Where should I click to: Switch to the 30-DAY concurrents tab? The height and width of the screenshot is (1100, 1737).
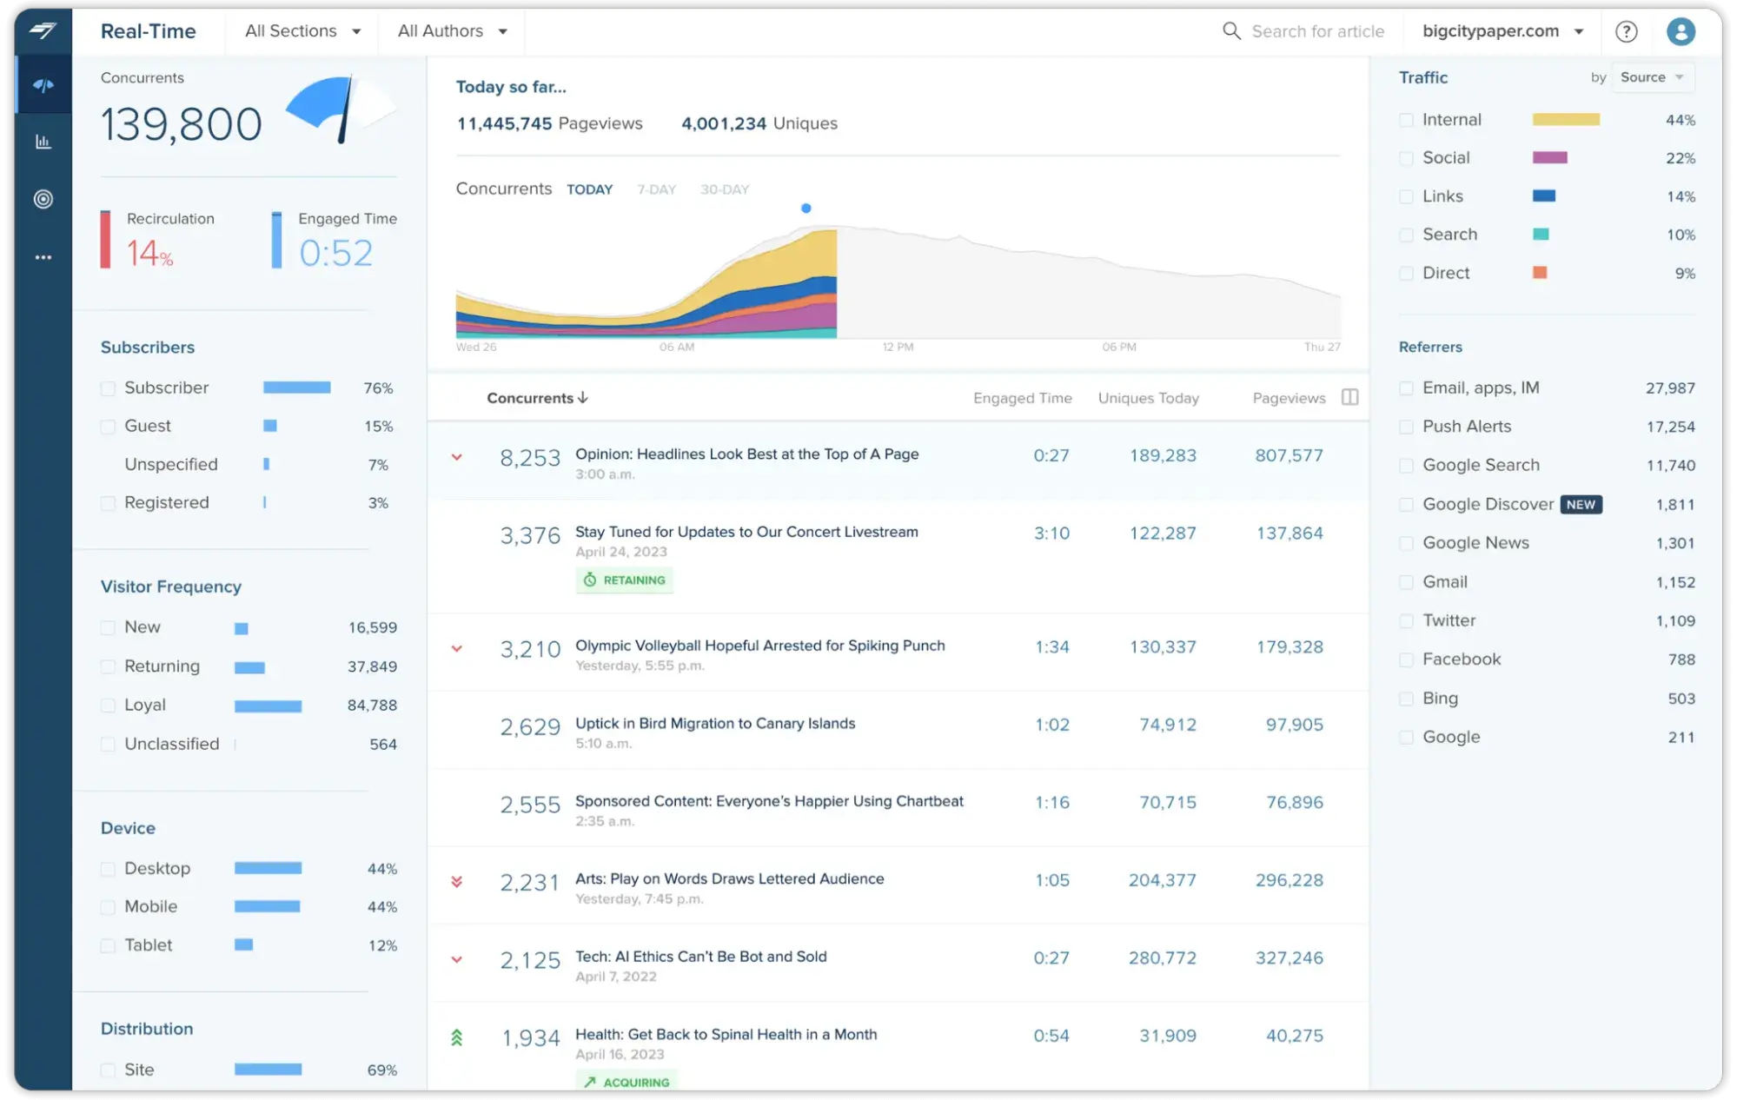coord(723,189)
